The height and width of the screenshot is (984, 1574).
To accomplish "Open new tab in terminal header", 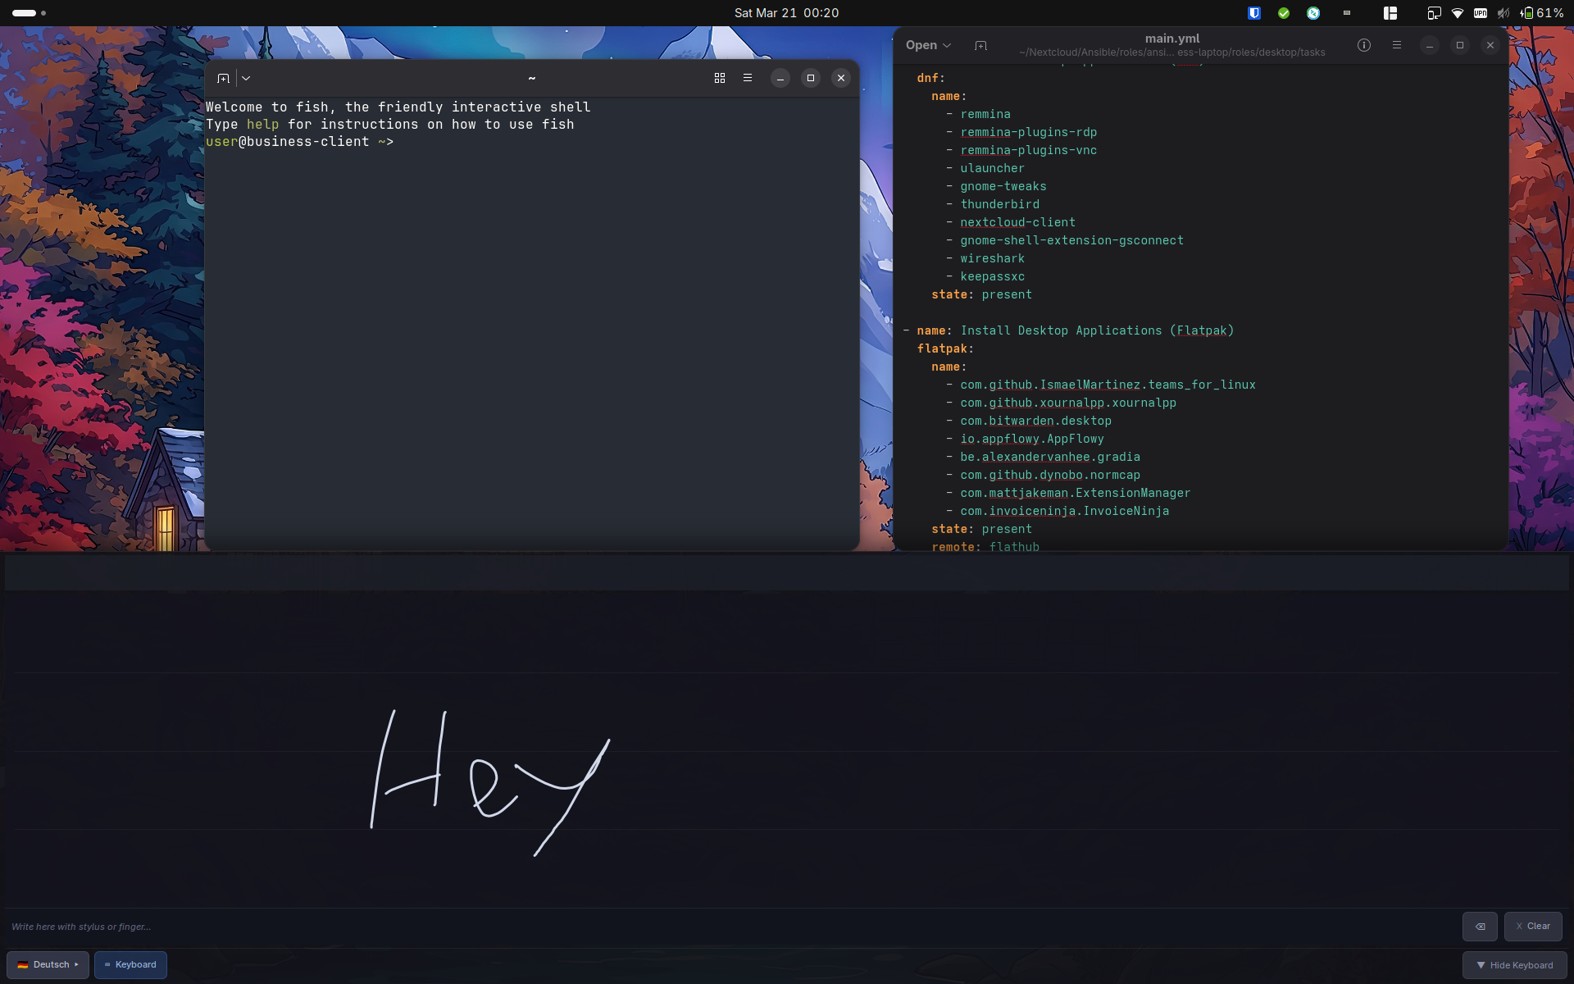I will coord(223,78).
